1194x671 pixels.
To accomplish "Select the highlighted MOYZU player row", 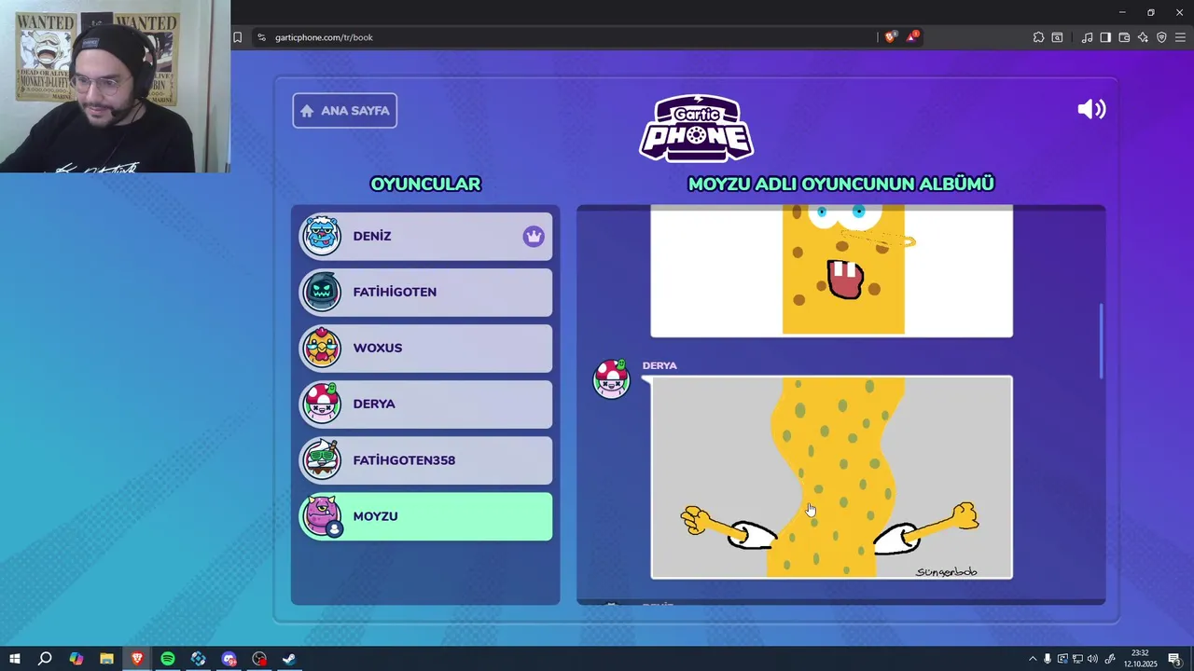I will click(x=425, y=516).
